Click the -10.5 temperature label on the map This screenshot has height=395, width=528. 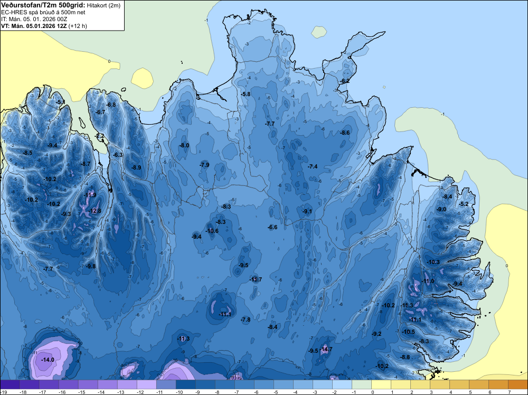coord(409,332)
